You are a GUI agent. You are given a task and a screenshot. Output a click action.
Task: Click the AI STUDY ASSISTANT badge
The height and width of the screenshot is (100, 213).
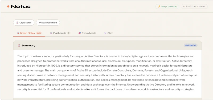[194, 6]
